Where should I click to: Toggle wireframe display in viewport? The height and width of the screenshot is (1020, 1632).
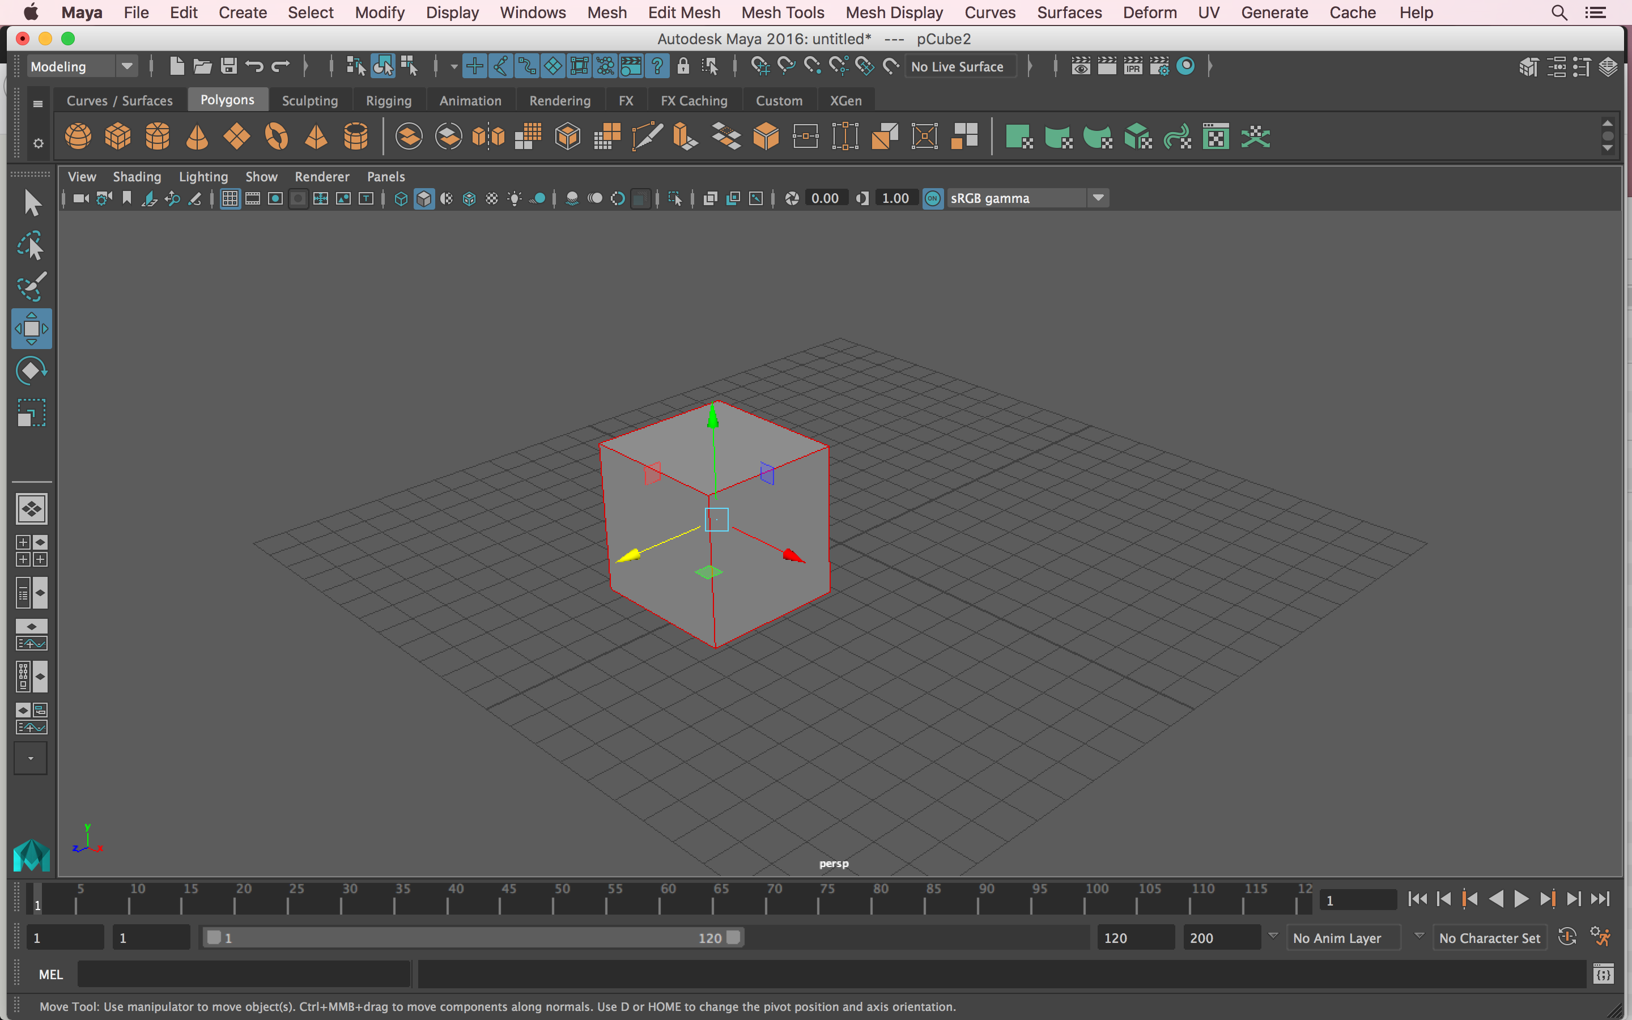401,198
